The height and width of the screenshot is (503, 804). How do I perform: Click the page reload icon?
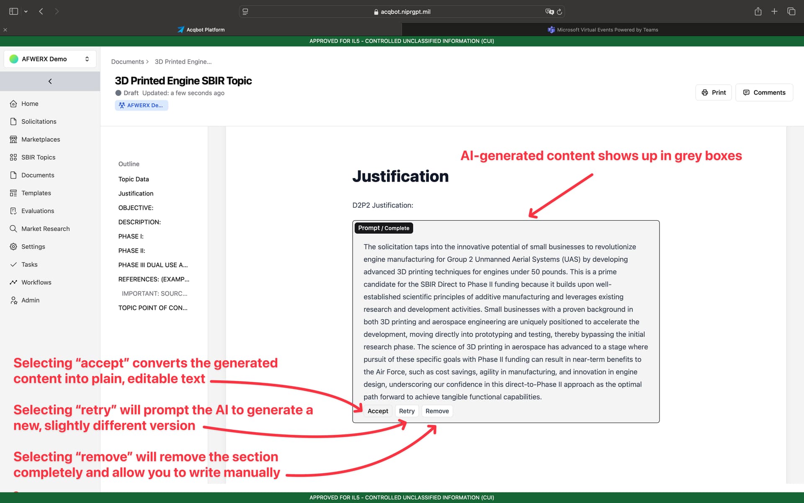tap(559, 12)
